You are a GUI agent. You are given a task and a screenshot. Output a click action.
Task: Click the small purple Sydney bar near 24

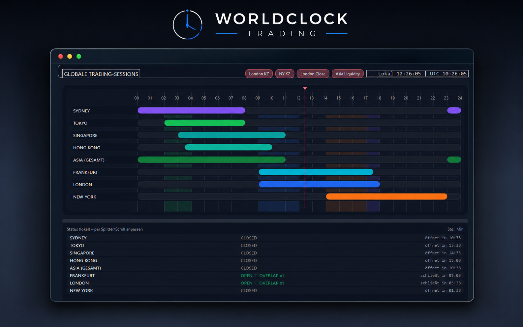[454, 110]
